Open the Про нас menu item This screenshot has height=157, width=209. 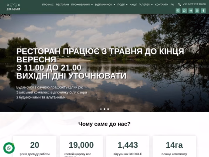click(48, 5)
